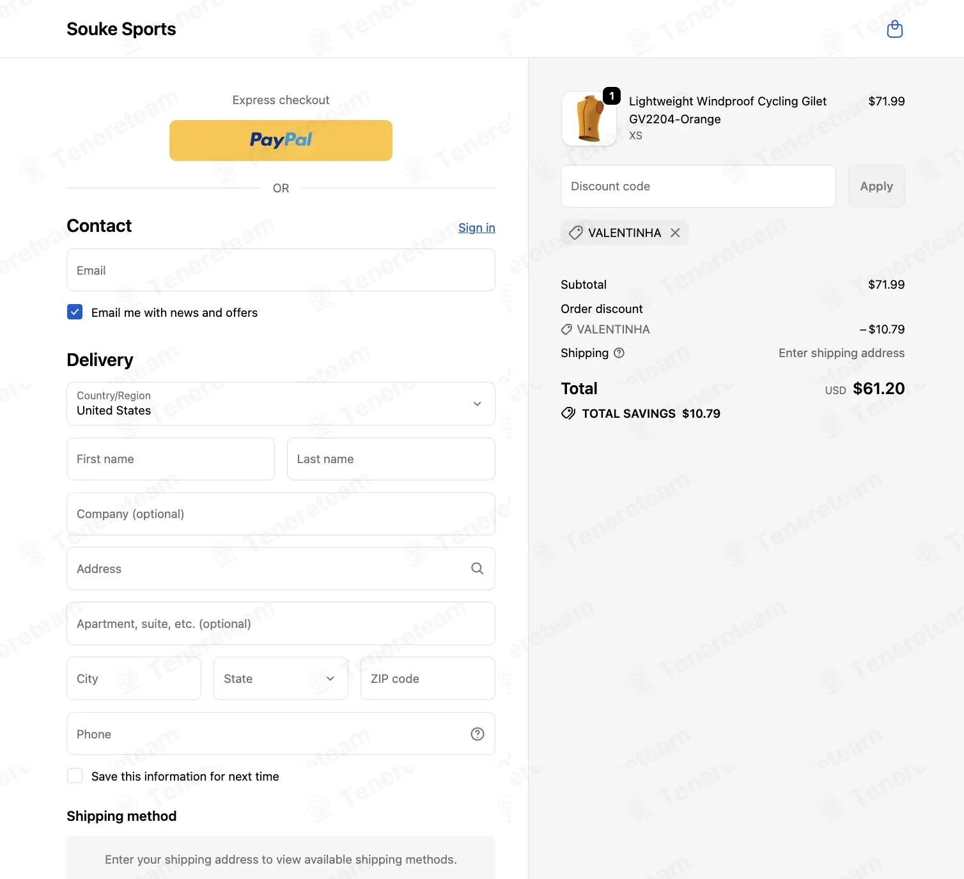The width and height of the screenshot is (964, 879).
Task: Click into the ZIP code field
Action: click(x=428, y=678)
